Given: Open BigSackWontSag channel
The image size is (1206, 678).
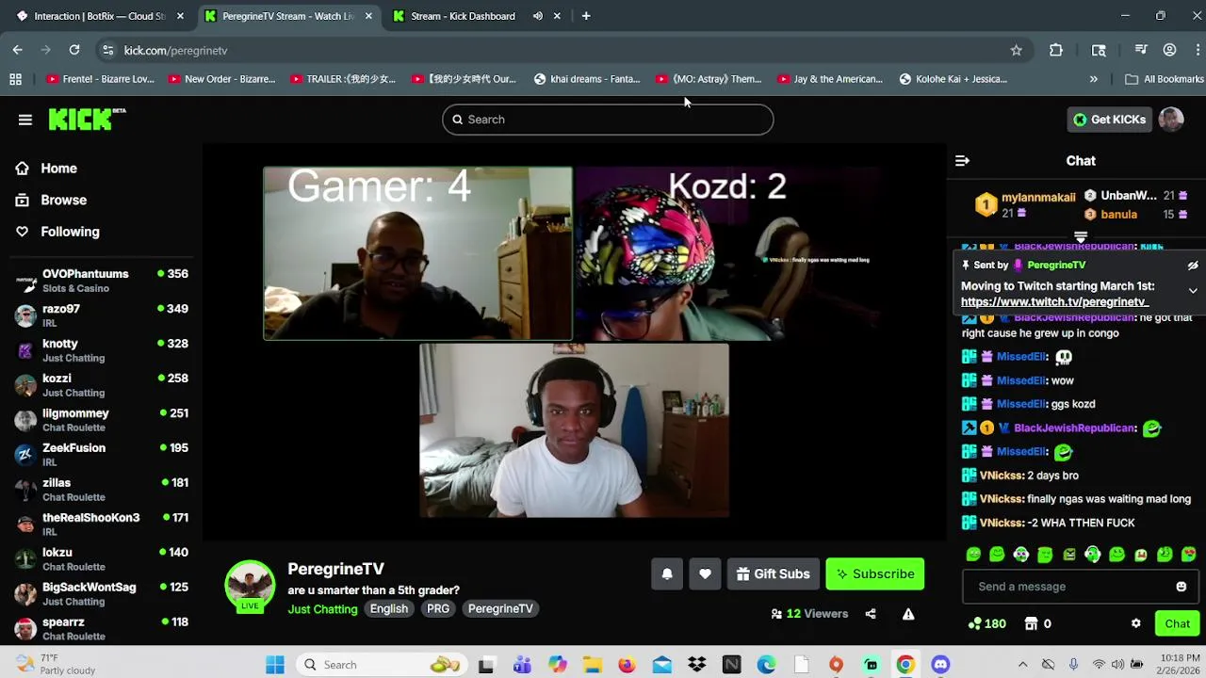Looking at the screenshot, I should pyautogui.click(x=101, y=594).
